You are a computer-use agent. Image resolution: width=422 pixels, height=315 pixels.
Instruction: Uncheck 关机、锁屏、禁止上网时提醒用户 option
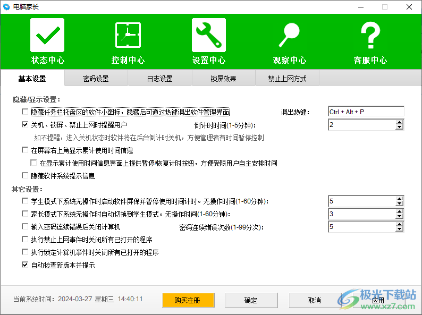25,125
